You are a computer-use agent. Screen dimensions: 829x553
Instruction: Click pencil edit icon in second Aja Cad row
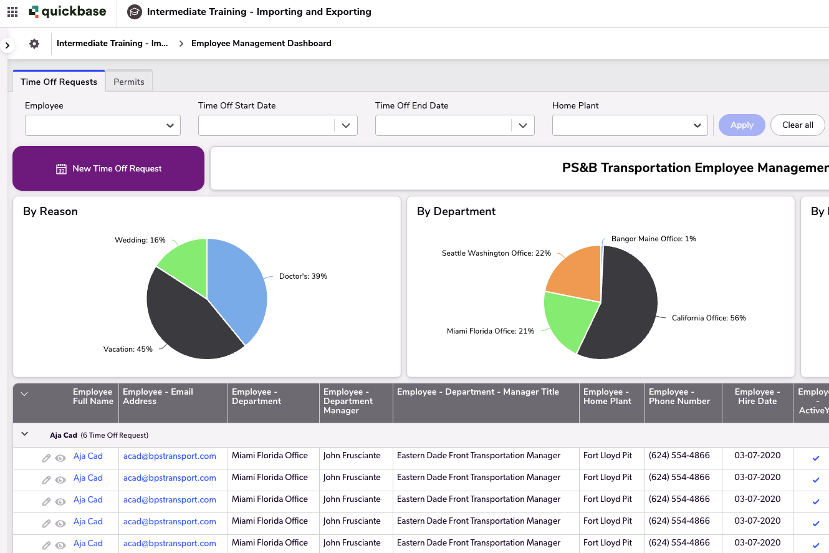tap(46, 480)
